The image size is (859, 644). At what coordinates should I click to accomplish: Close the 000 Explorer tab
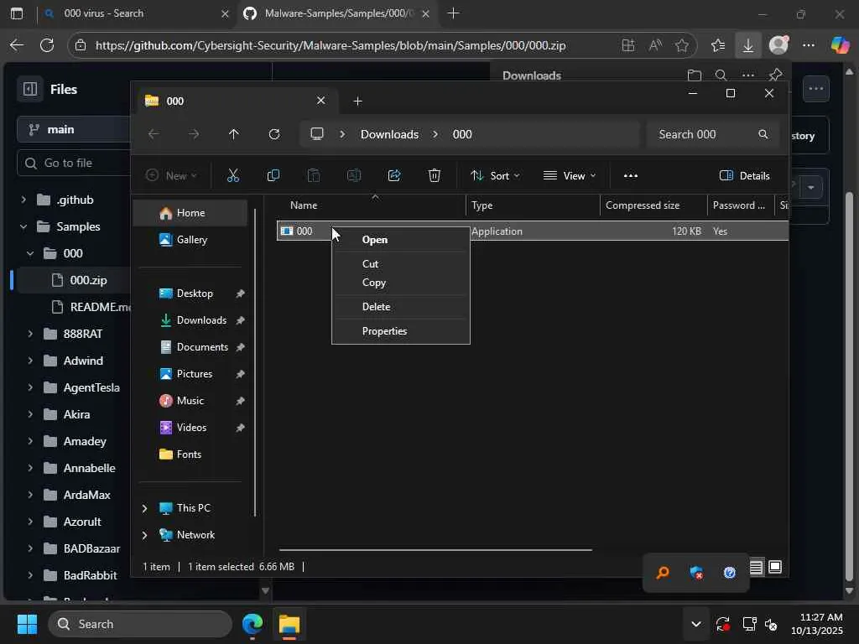321,101
